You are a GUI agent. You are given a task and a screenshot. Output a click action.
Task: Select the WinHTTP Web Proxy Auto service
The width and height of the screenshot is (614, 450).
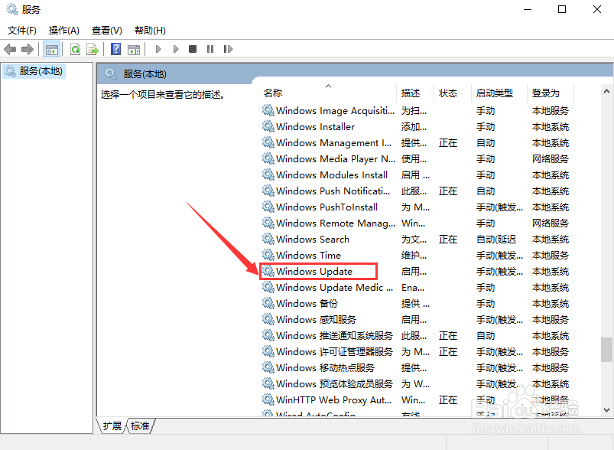pyautogui.click(x=415, y=399)
